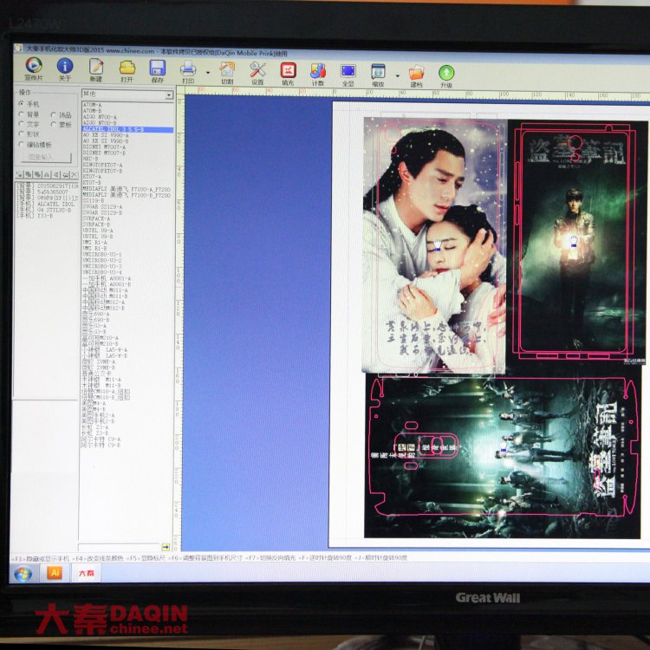Select [手机] ALCATEL IDOL layer entry

click(47, 204)
